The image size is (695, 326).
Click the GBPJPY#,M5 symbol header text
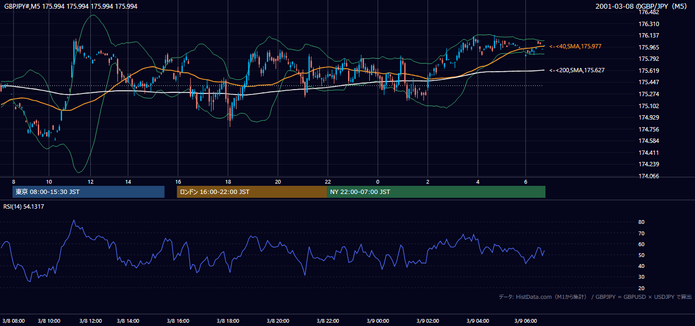(x=71, y=6)
